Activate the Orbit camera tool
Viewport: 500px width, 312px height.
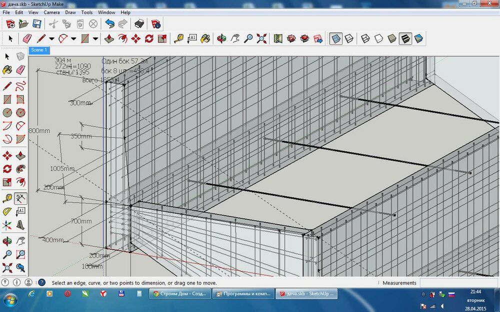pos(221,38)
